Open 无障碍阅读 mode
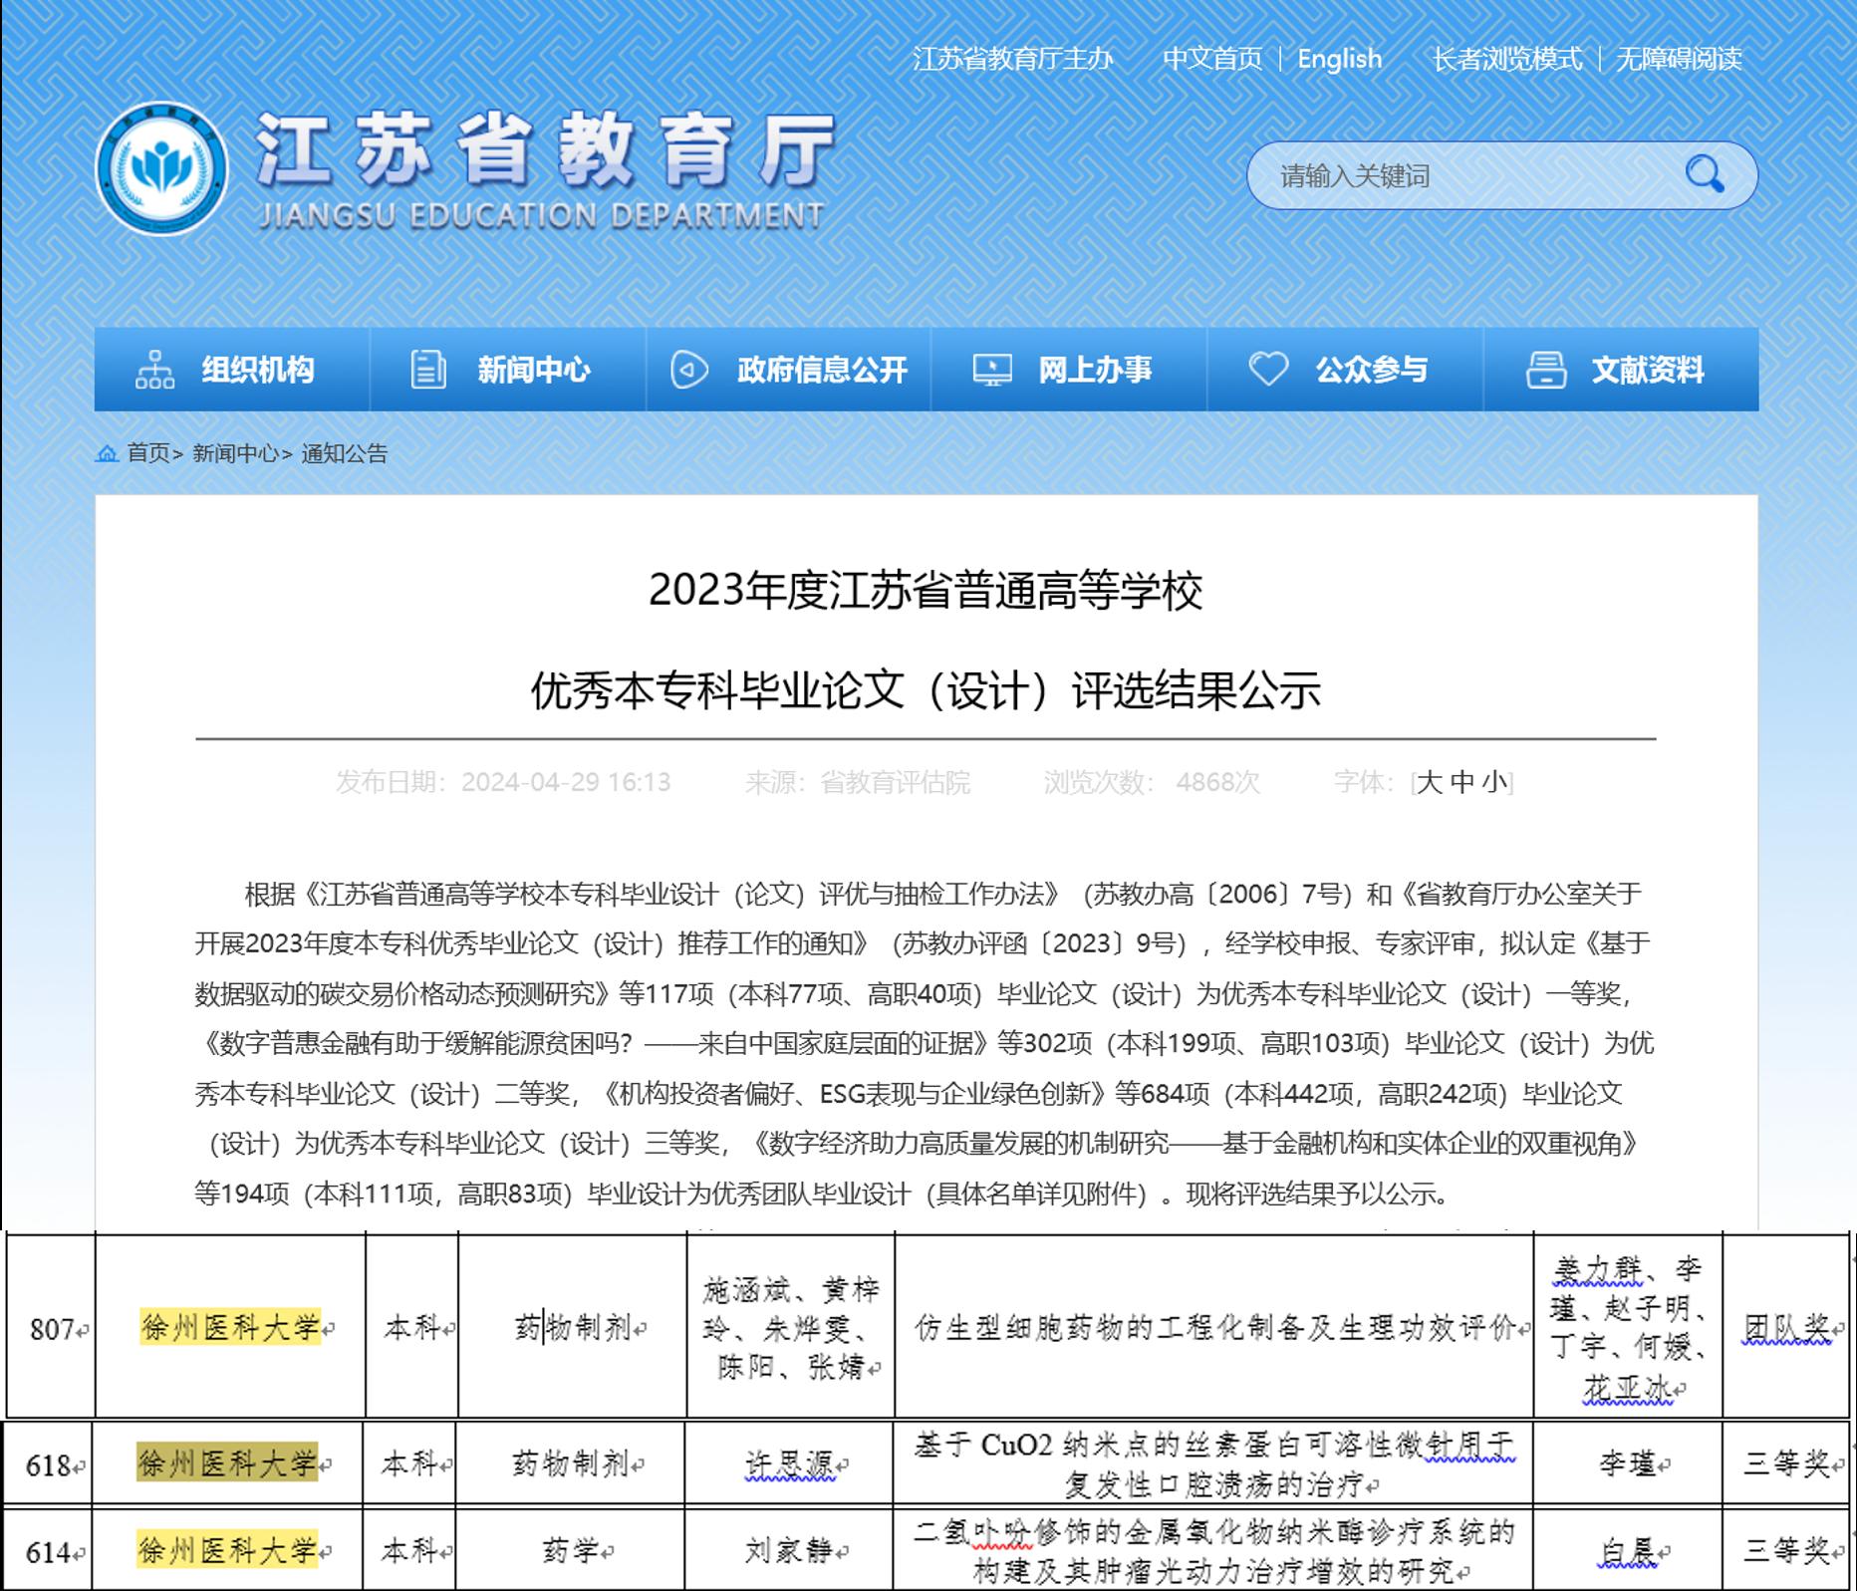 click(x=1678, y=59)
